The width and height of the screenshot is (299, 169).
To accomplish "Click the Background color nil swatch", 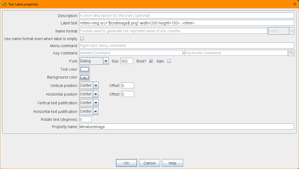I will click(84, 77).
